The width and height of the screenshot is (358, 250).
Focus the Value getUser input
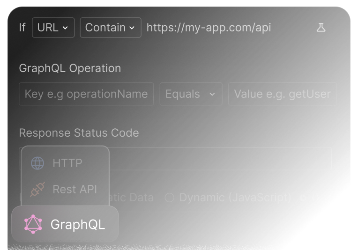pyautogui.click(x=283, y=94)
